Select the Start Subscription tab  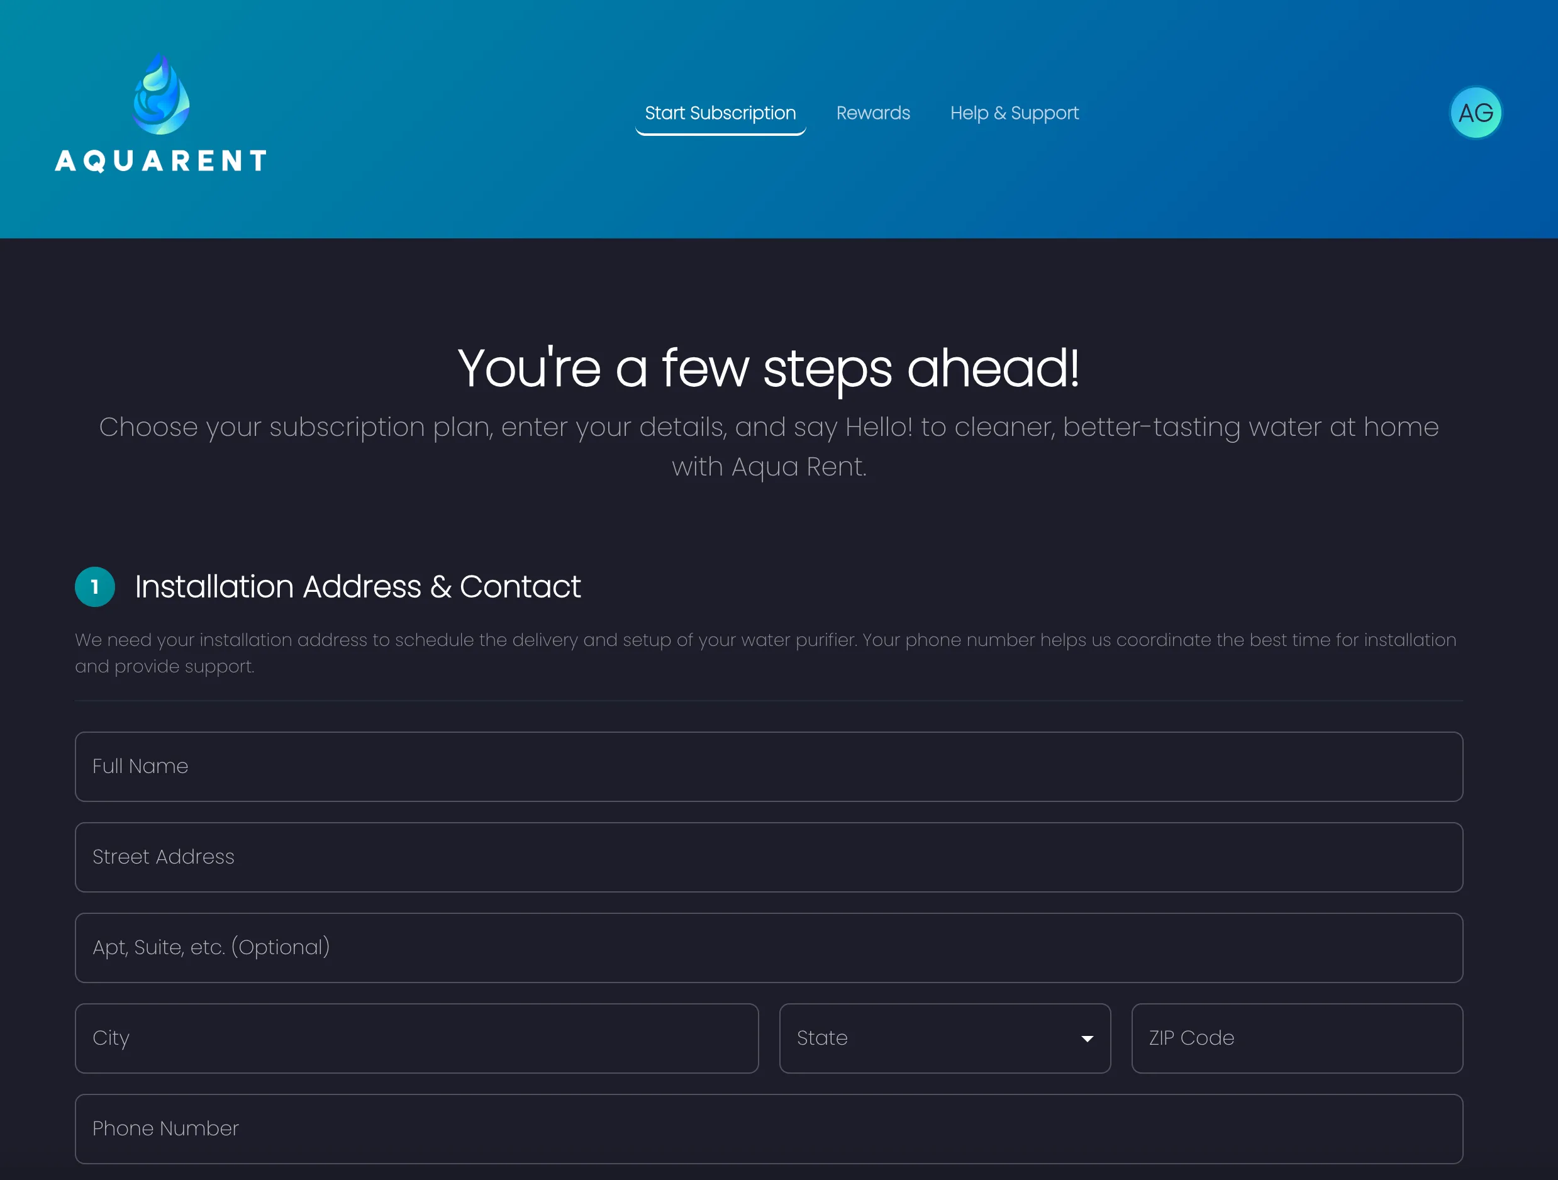pyautogui.click(x=720, y=113)
